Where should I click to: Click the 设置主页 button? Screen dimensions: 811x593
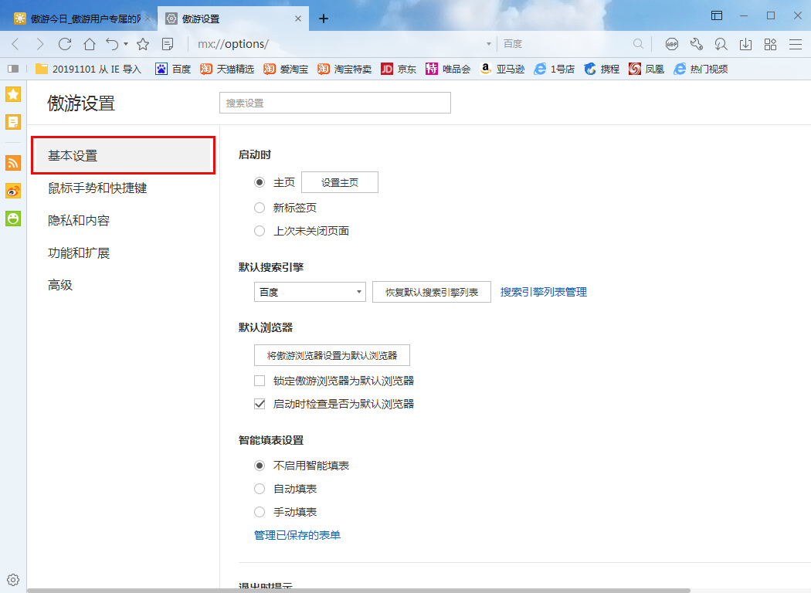[x=339, y=181]
